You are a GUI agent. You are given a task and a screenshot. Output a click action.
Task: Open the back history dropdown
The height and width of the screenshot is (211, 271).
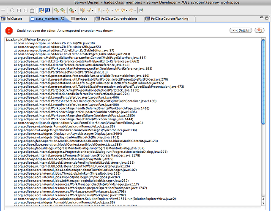pyautogui.click(x=127, y=11)
